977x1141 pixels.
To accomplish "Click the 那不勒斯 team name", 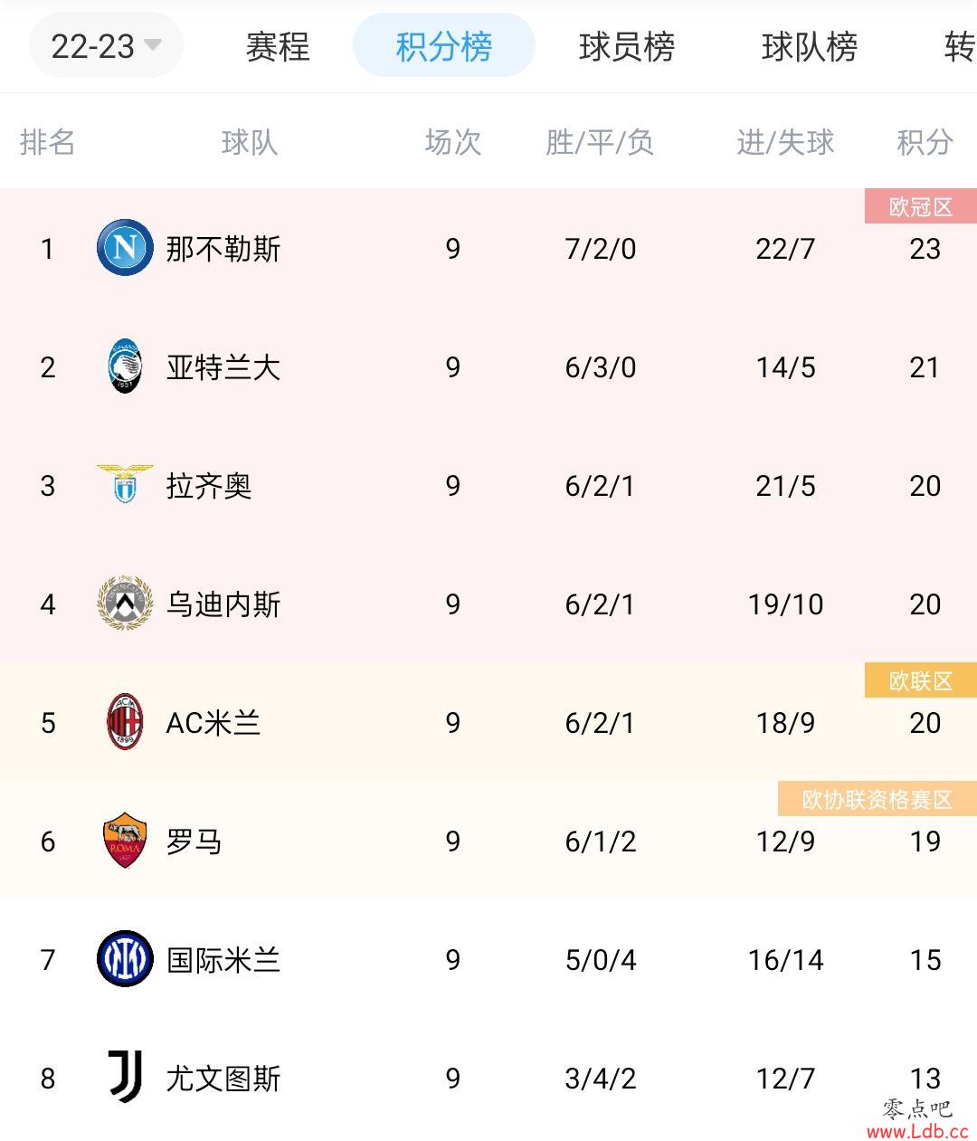I will 223,248.
